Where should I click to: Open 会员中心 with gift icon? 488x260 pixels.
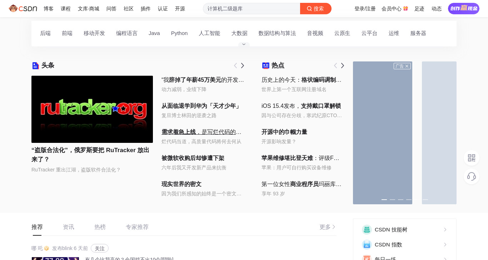click(395, 9)
